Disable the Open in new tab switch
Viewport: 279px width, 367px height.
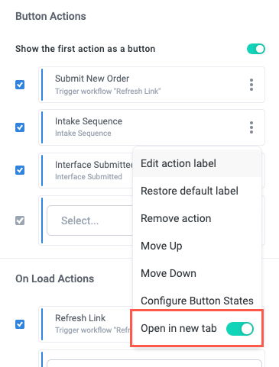[x=240, y=329]
